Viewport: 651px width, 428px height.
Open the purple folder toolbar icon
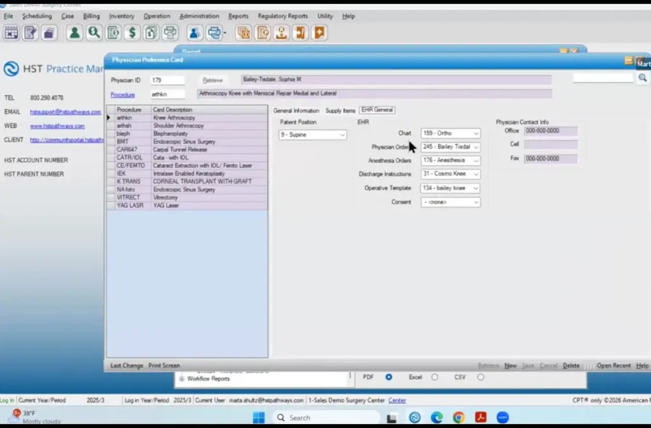[x=49, y=33]
